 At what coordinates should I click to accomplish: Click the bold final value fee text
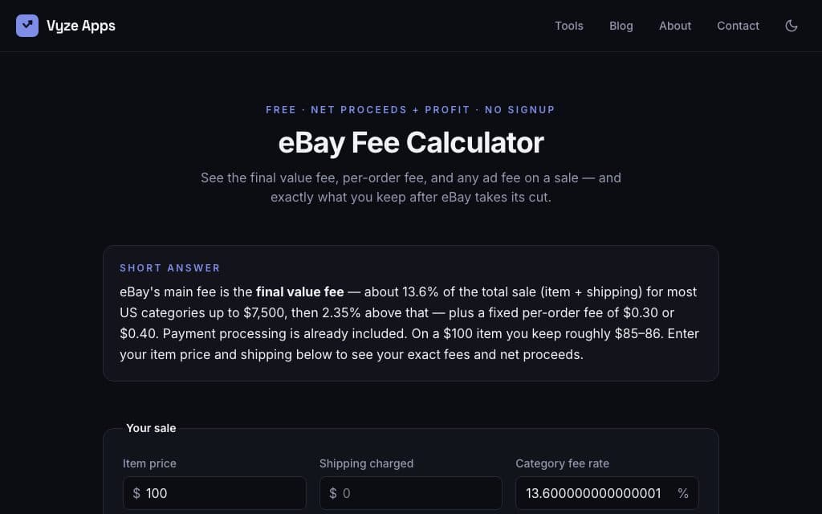[300, 292]
